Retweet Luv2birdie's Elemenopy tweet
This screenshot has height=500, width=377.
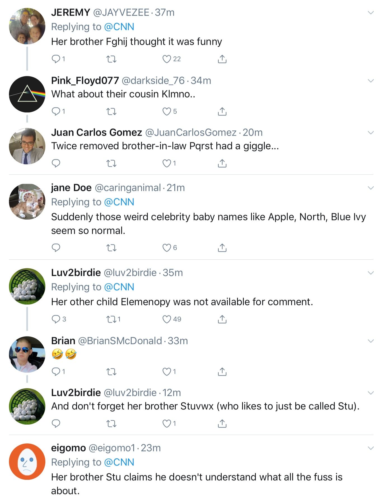[x=111, y=319]
